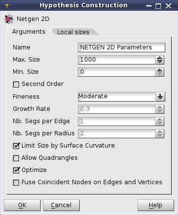
Task: Decrease Max. Size with down arrow
Action: click(159, 62)
